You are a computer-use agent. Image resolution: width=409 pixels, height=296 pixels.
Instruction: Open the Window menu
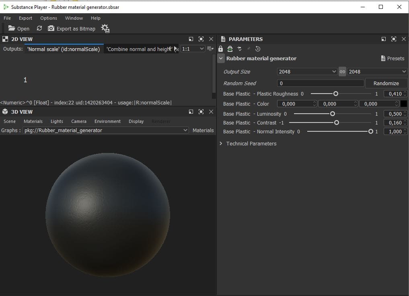click(74, 18)
